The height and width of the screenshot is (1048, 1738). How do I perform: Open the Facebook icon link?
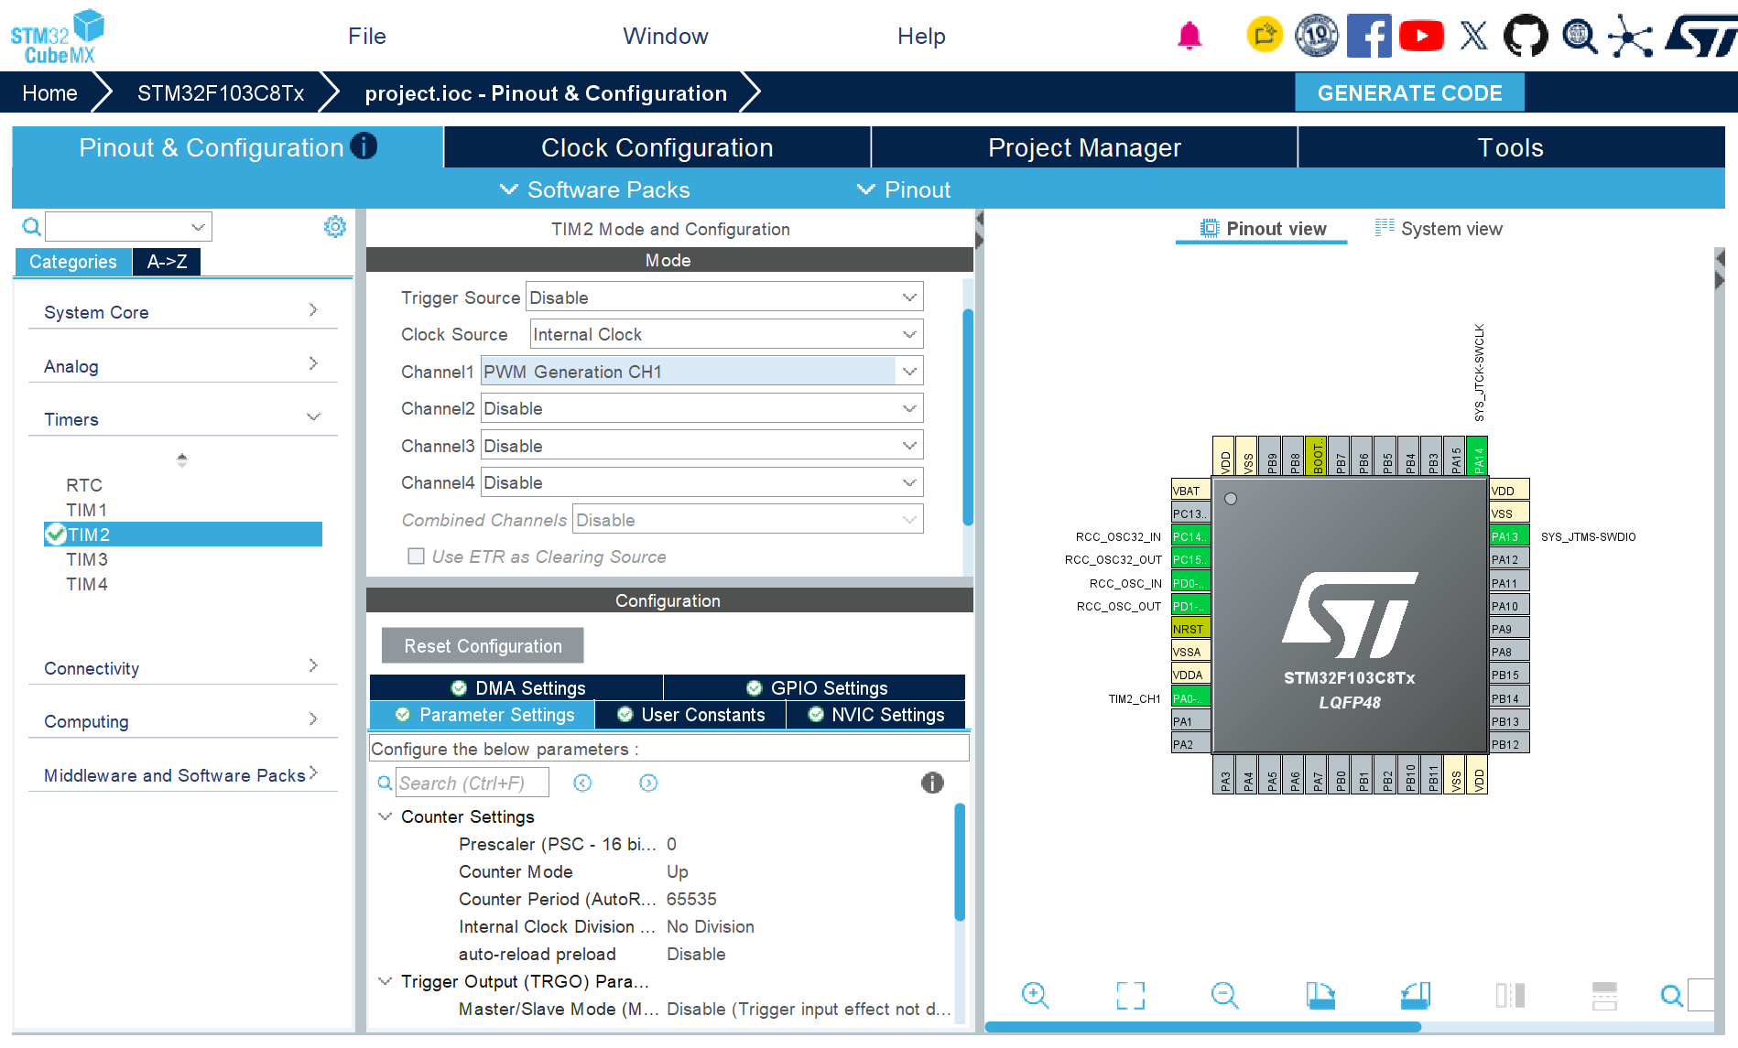coord(1369,36)
